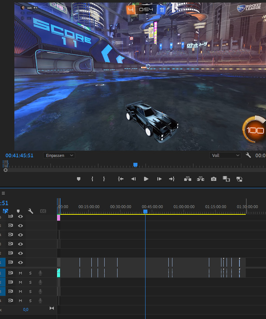
Task: Click the CC captions track button
Action: (x=43, y=211)
